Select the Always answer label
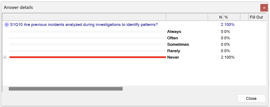This screenshot has height=107, width=270. [x=174, y=32]
